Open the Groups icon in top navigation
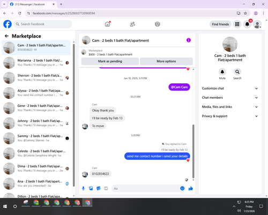This screenshot has width=268, height=215. 158,24
